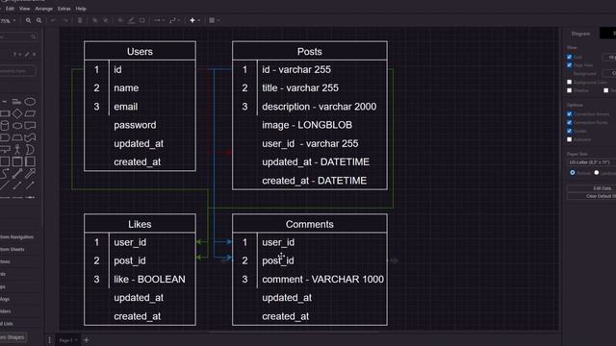Select the document shape in shapes panel

point(30,126)
